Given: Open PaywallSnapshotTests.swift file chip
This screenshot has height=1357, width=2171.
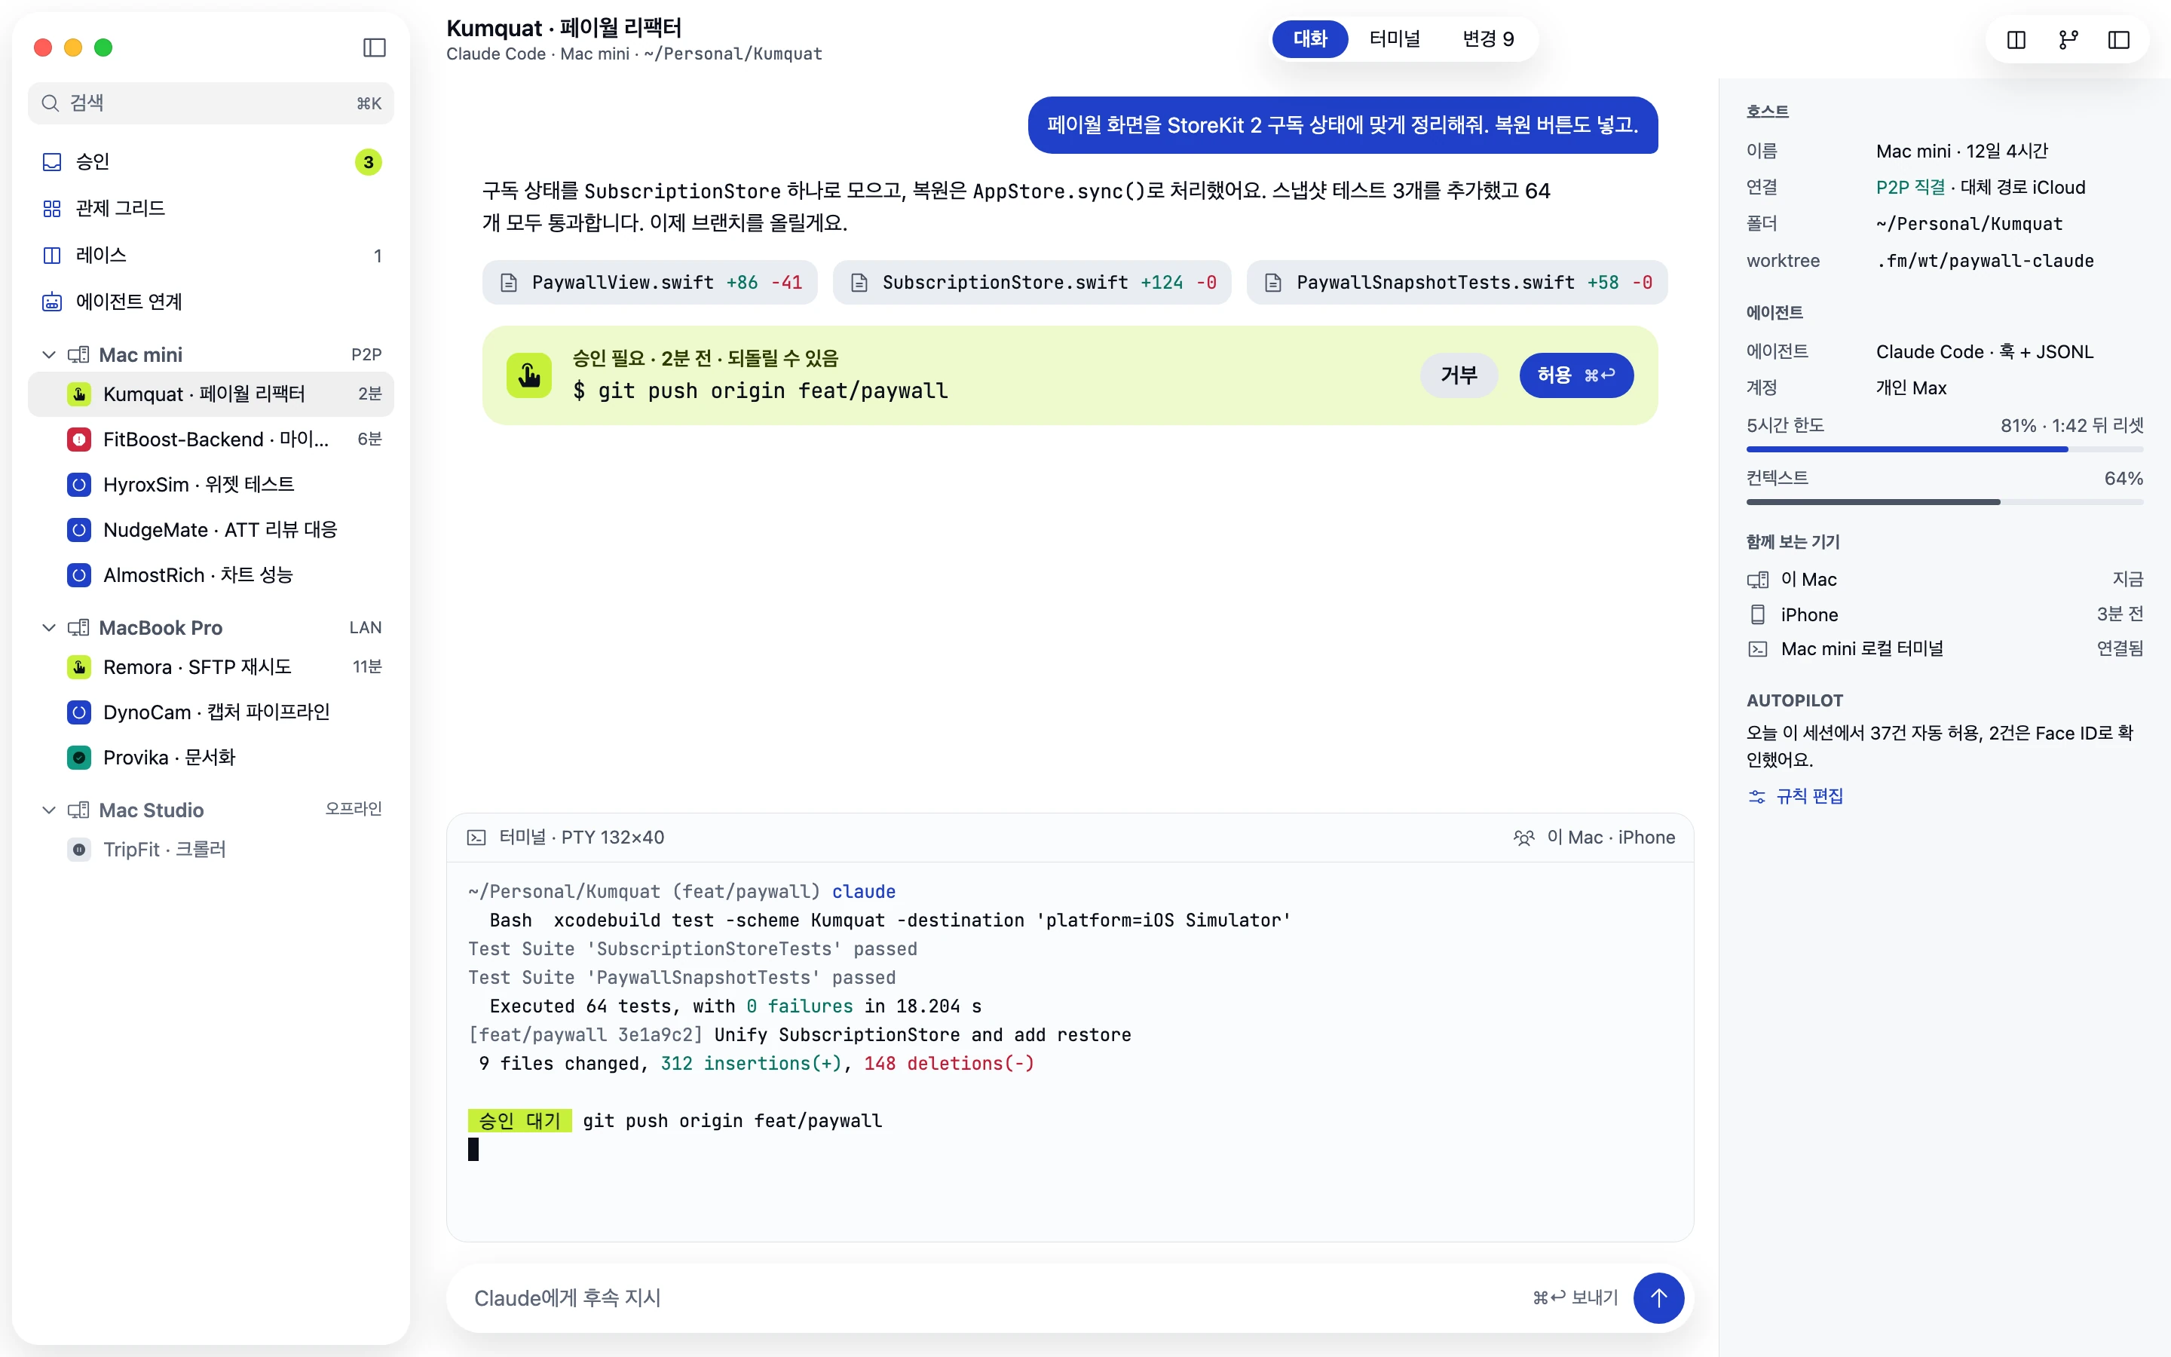Looking at the screenshot, I should pyautogui.click(x=1457, y=283).
